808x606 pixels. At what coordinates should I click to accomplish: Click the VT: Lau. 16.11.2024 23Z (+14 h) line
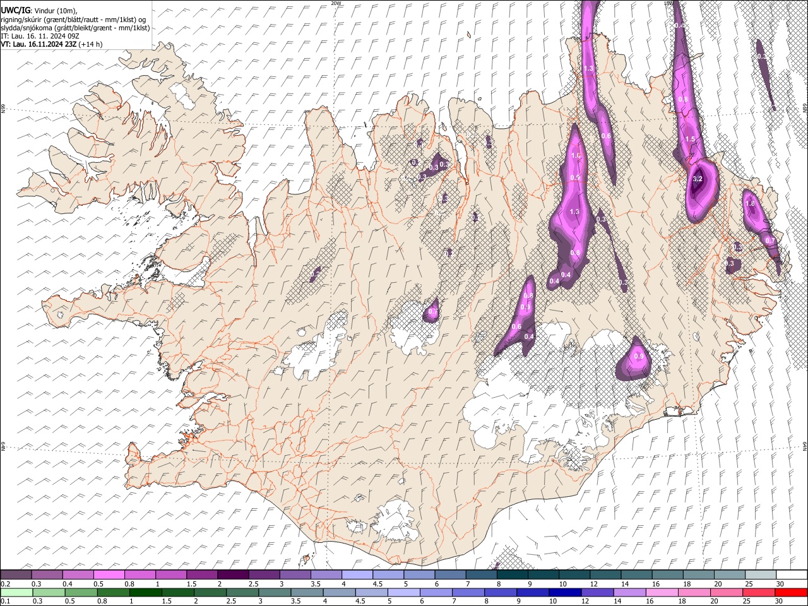click(x=52, y=44)
